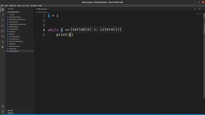Expand the TIMELINE section

tap(11, 113)
